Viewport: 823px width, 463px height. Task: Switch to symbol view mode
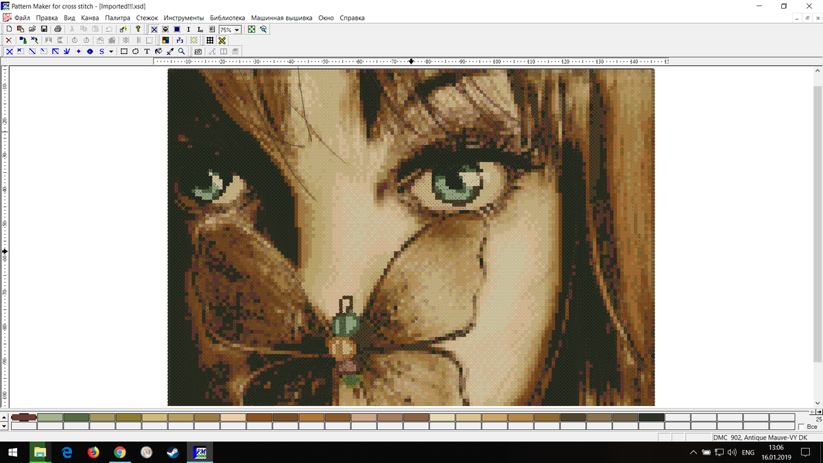165,29
